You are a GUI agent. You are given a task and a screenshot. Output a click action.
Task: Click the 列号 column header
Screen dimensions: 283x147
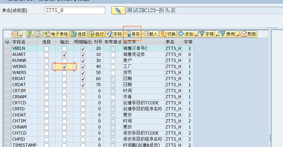(x=98, y=42)
